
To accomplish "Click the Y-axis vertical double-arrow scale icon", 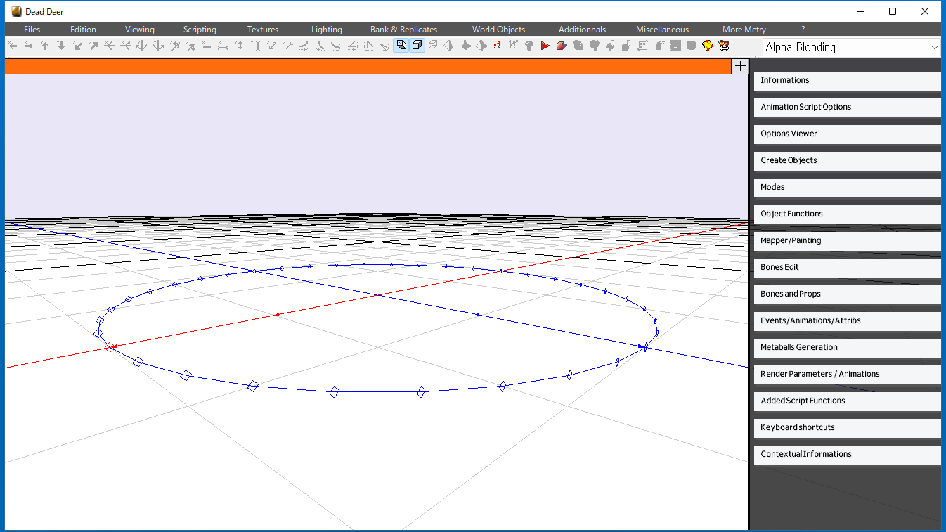I will 238,46.
